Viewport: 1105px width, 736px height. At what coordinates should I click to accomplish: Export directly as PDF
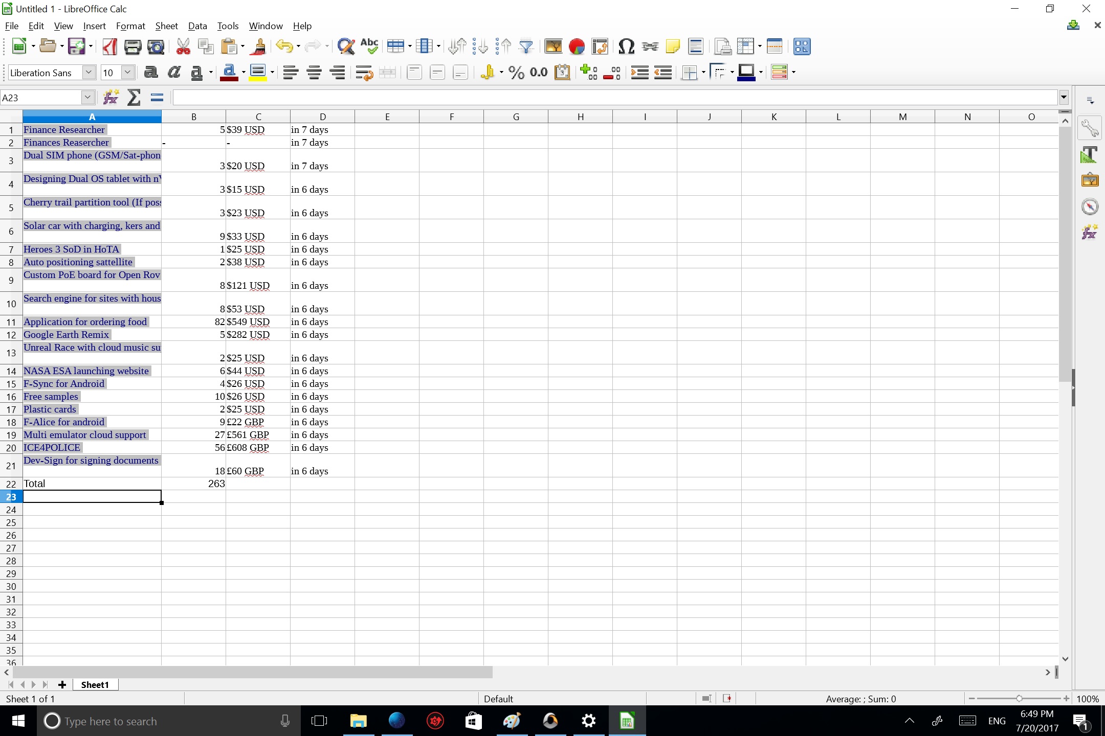click(109, 47)
